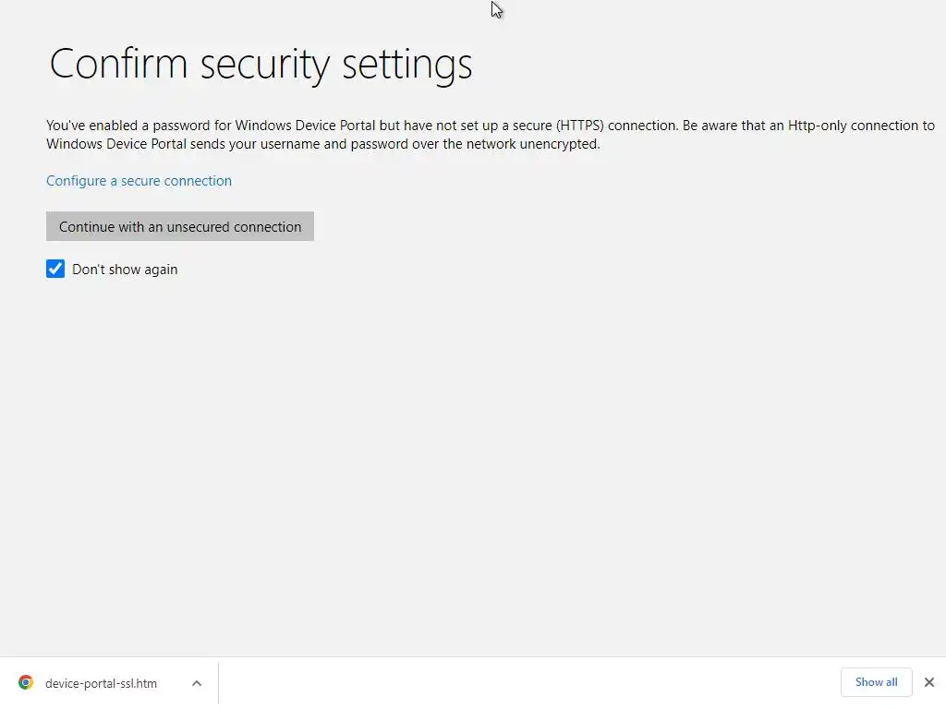The width and height of the screenshot is (946, 709).
Task: Open the downloaded device-portal-ssl.htm file
Action: (101, 684)
